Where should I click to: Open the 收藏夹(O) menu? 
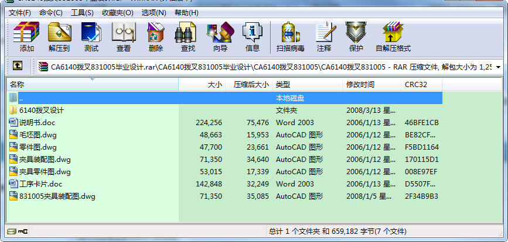click(x=118, y=13)
